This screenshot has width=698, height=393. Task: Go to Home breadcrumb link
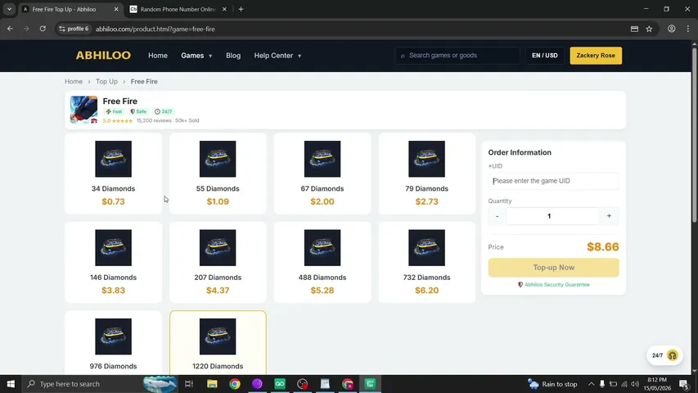74,82
